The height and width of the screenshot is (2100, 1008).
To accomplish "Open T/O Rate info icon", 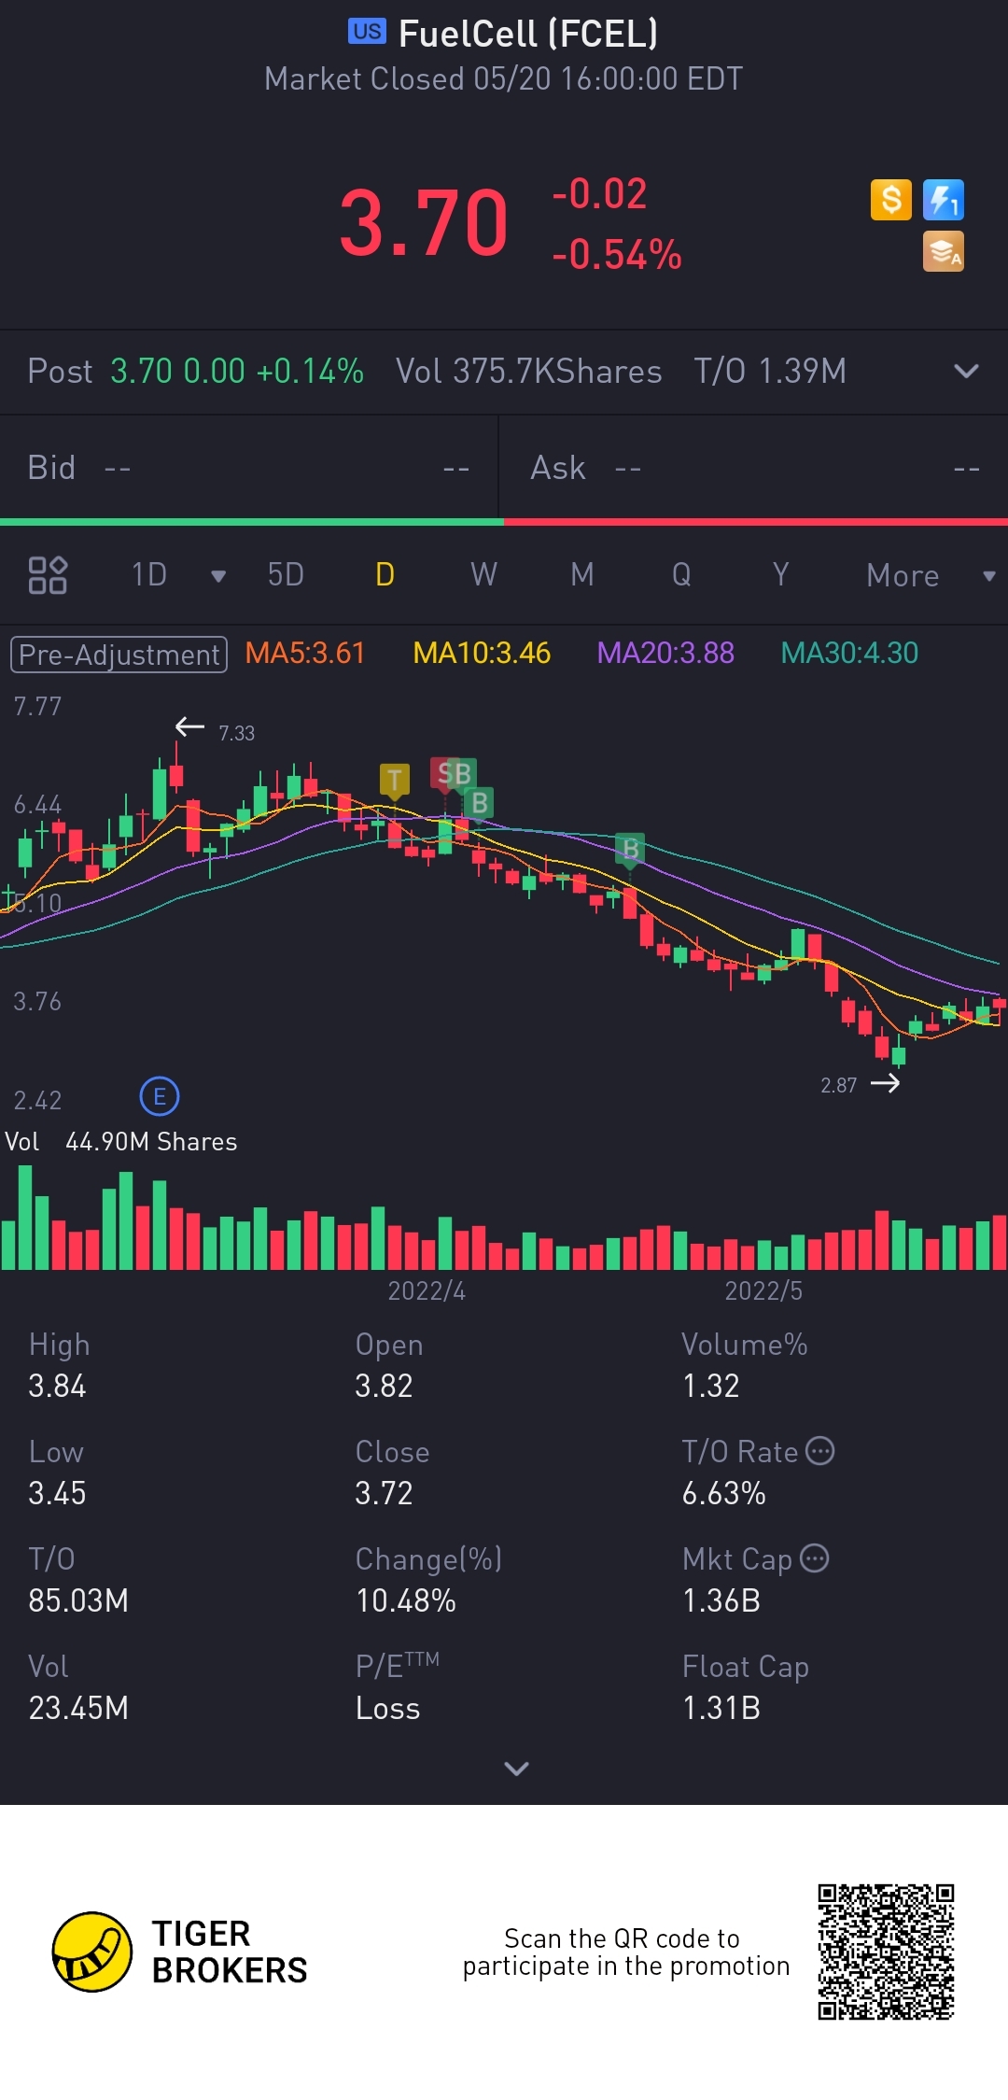I will pos(820,1451).
